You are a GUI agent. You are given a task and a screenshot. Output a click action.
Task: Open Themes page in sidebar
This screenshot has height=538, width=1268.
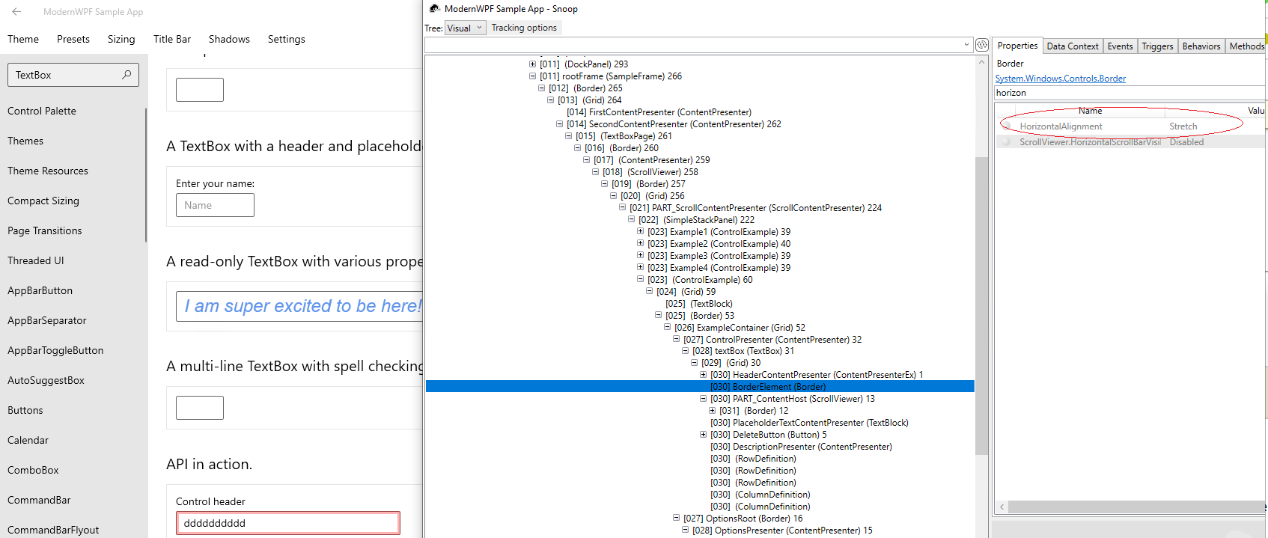(x=25, y=141)
